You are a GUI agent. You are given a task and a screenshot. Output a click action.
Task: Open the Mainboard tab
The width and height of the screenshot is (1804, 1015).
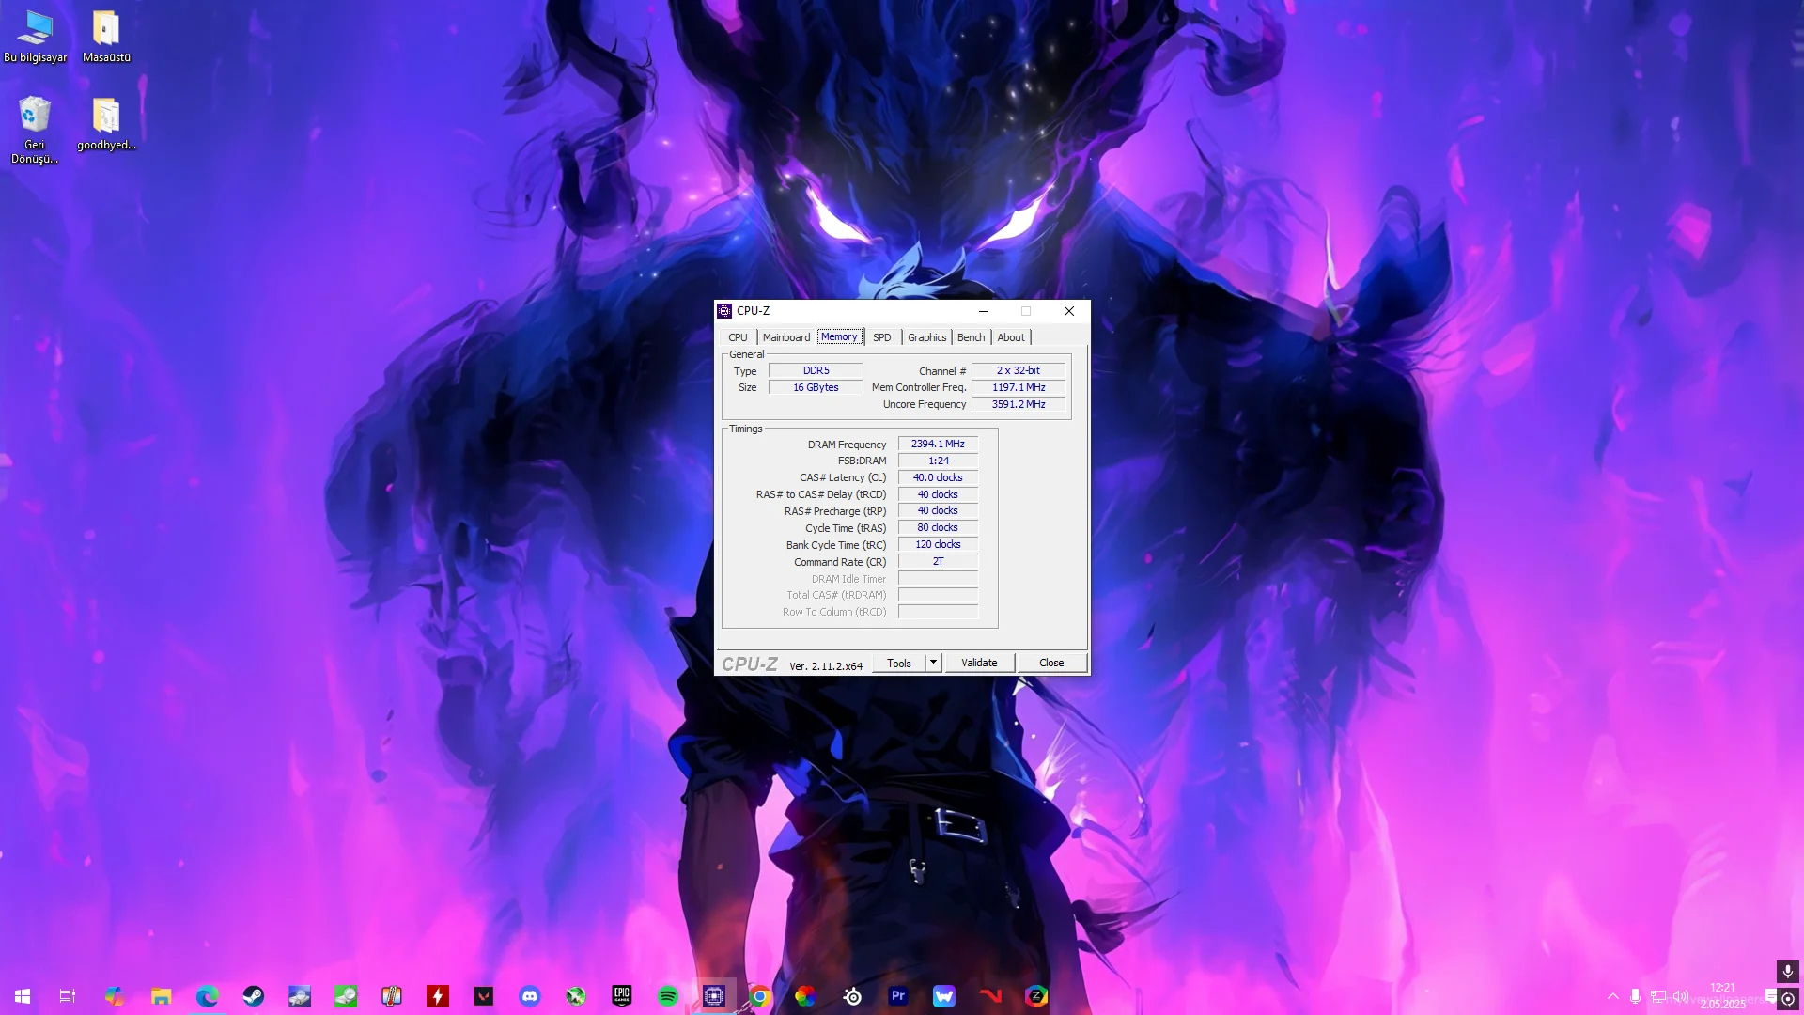(x=785, y=337)
